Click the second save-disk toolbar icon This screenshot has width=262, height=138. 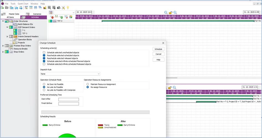16,8
